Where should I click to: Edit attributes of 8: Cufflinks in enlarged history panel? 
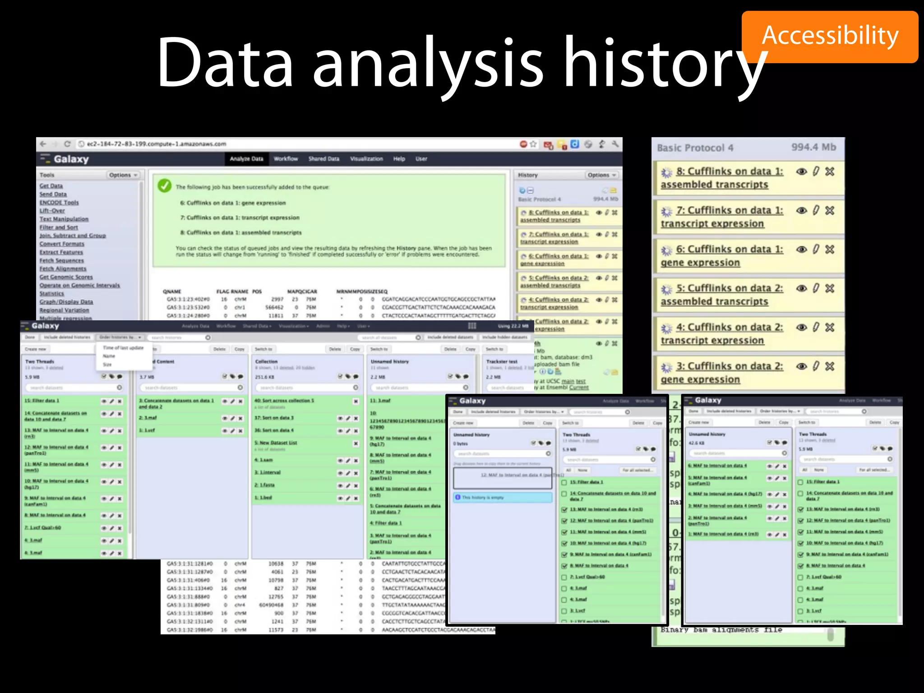(x=816, y=171)
